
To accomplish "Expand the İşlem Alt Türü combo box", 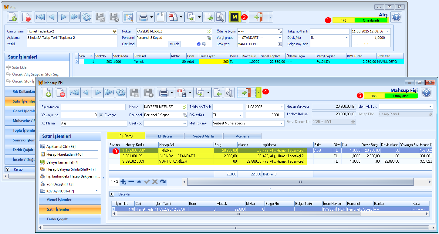I will coord(430,107).
